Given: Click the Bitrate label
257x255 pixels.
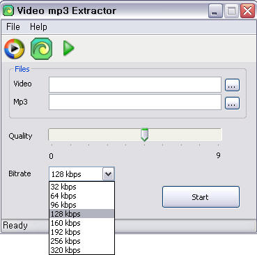Looking at the screenshot, I should [20, 173].
